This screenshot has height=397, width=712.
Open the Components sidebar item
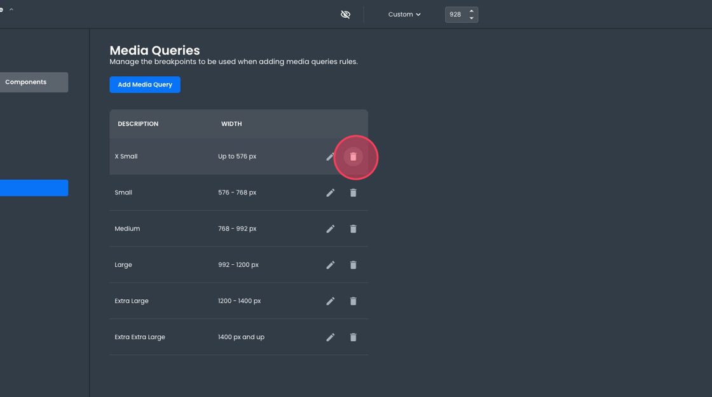(32, 82)
